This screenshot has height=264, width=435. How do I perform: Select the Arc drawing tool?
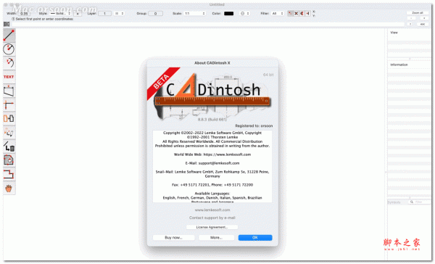pyautogui.click(x=9, y=63)
